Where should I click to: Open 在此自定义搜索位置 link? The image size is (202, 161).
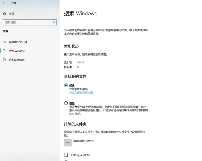(x=81, y=93)
